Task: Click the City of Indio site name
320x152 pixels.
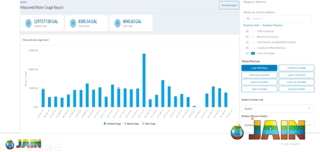Action: point(266,53)
